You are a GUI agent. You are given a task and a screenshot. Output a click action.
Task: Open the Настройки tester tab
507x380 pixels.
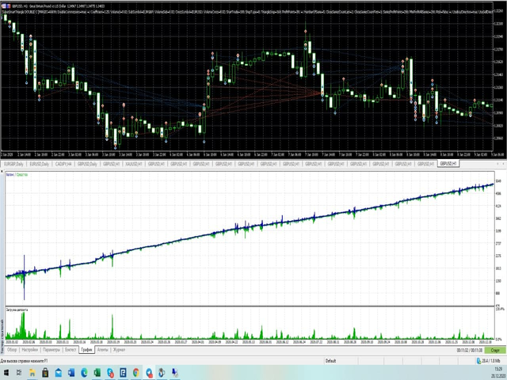click(x=30, y=350)
